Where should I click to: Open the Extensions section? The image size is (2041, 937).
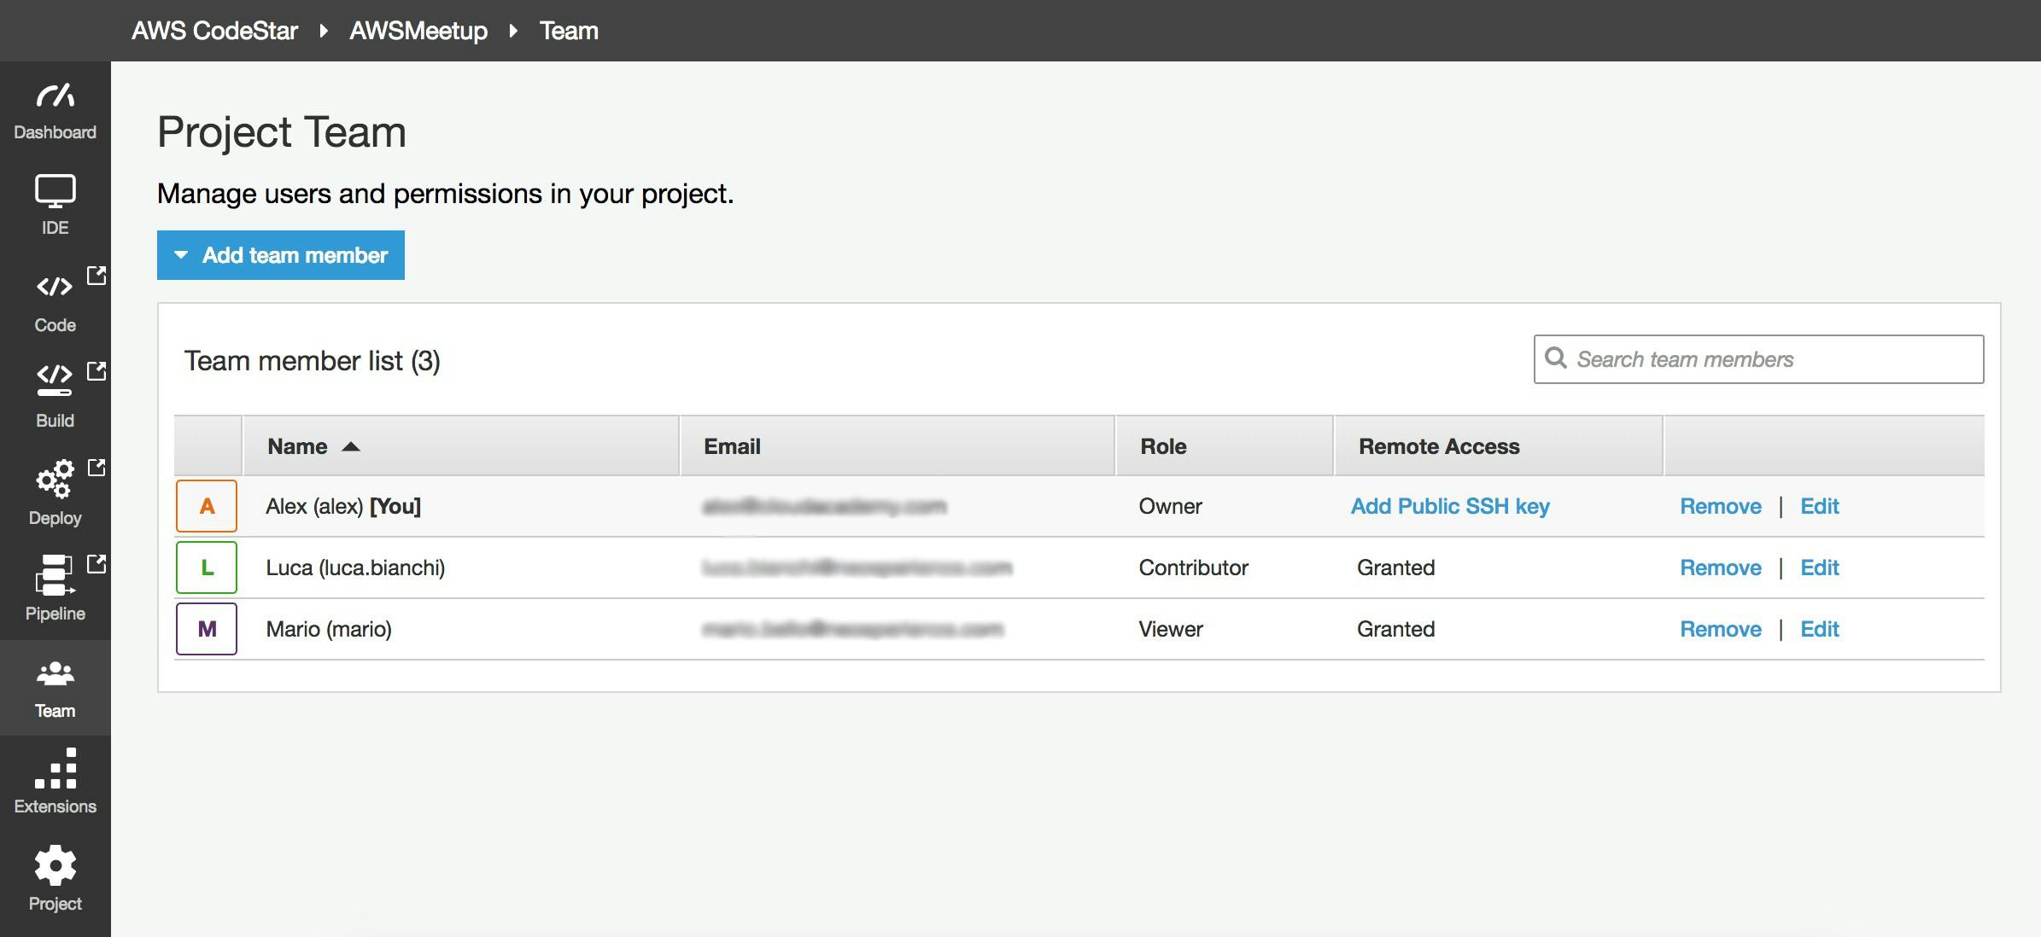tap(55, 781)
